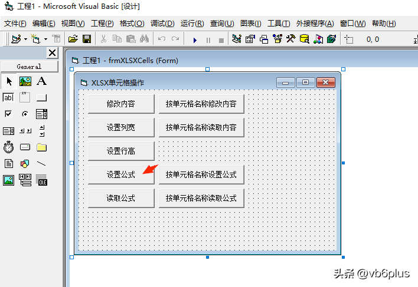The width and height of the screenshot is (418, 287).
Task: Select the DirListBox folder tool
Action: (41, 147)
